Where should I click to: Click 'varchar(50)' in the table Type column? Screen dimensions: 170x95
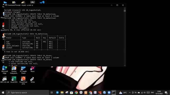pyautogui.click(x=28, y=47)
